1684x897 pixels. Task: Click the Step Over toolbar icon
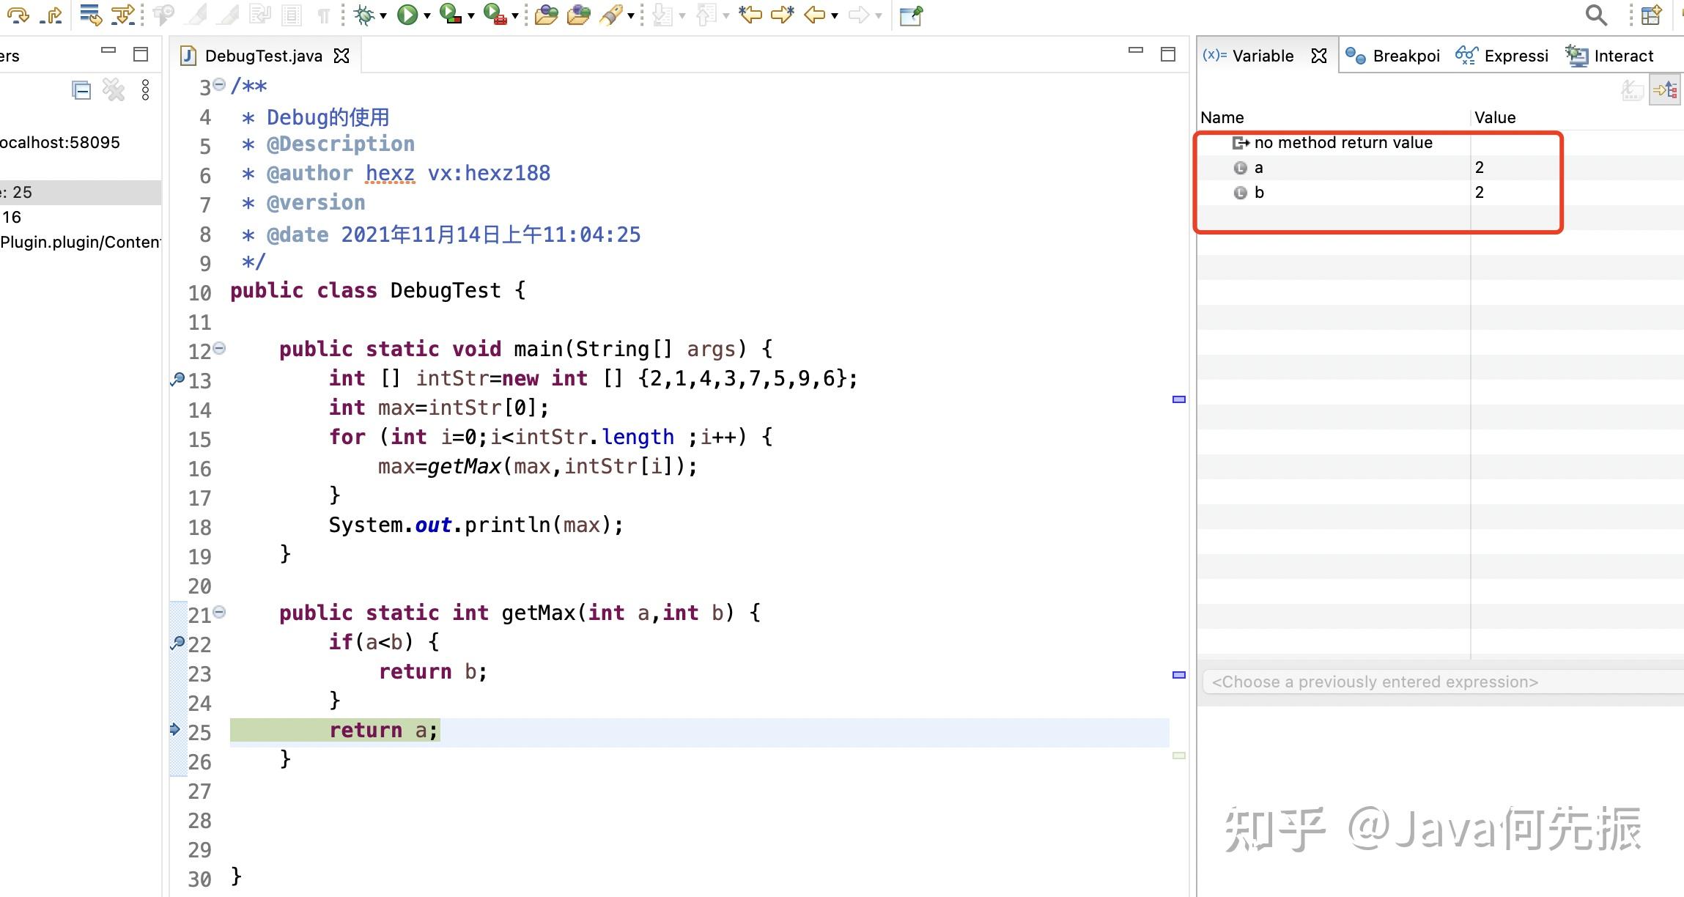[18, 14]
